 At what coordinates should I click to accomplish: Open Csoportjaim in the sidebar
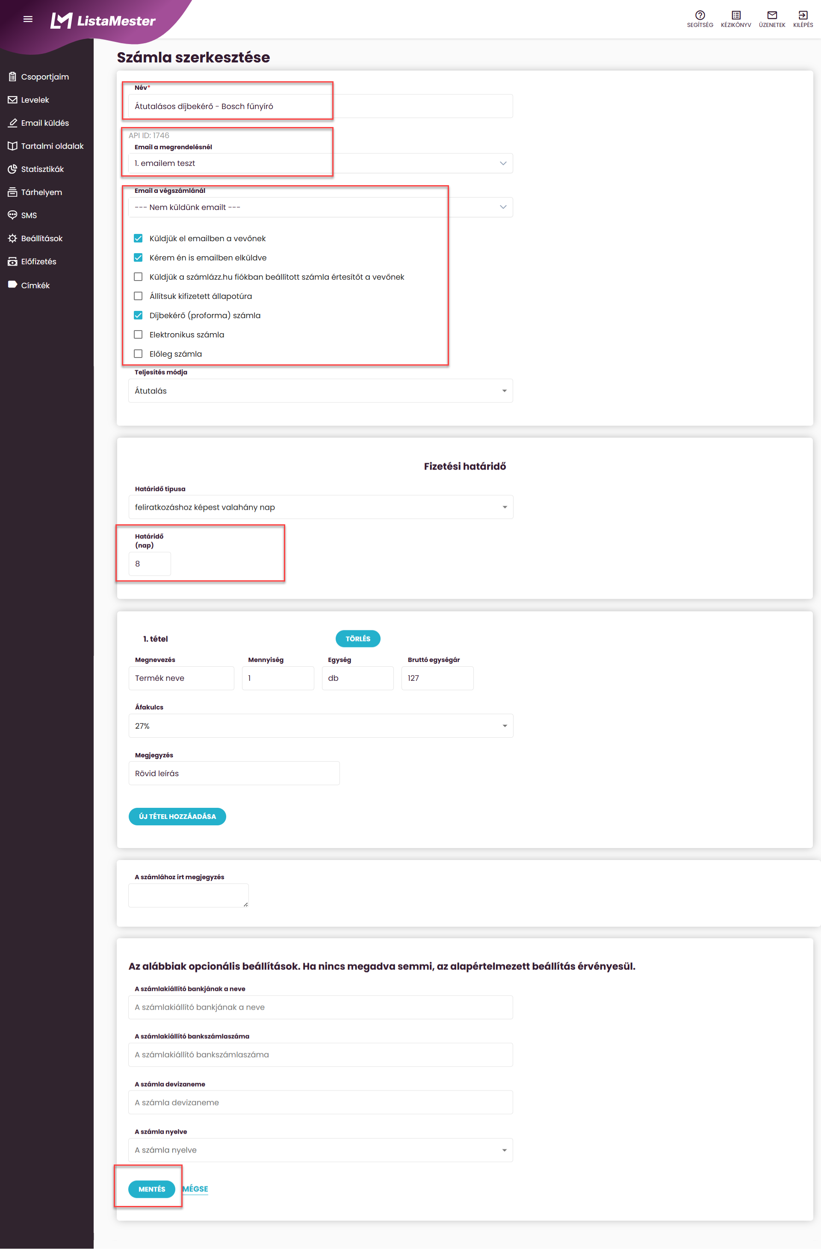(45, 77)
